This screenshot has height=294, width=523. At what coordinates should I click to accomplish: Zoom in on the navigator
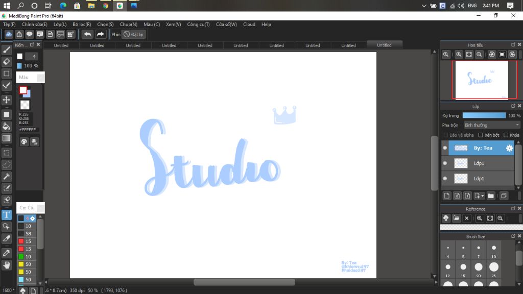tap(459, 54)
